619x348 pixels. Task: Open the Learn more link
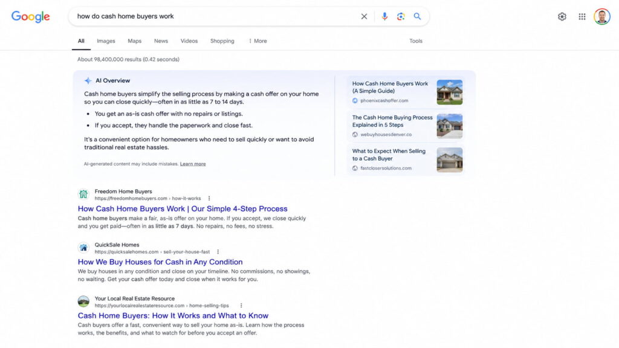pos(193,164)
